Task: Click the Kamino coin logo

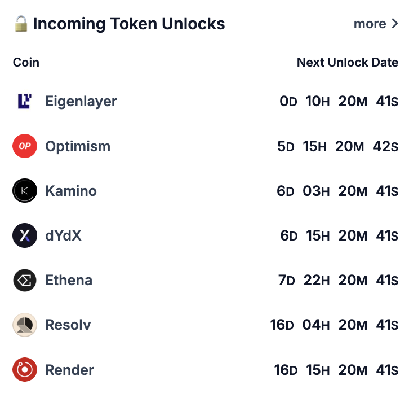Action: click(25, 190)
